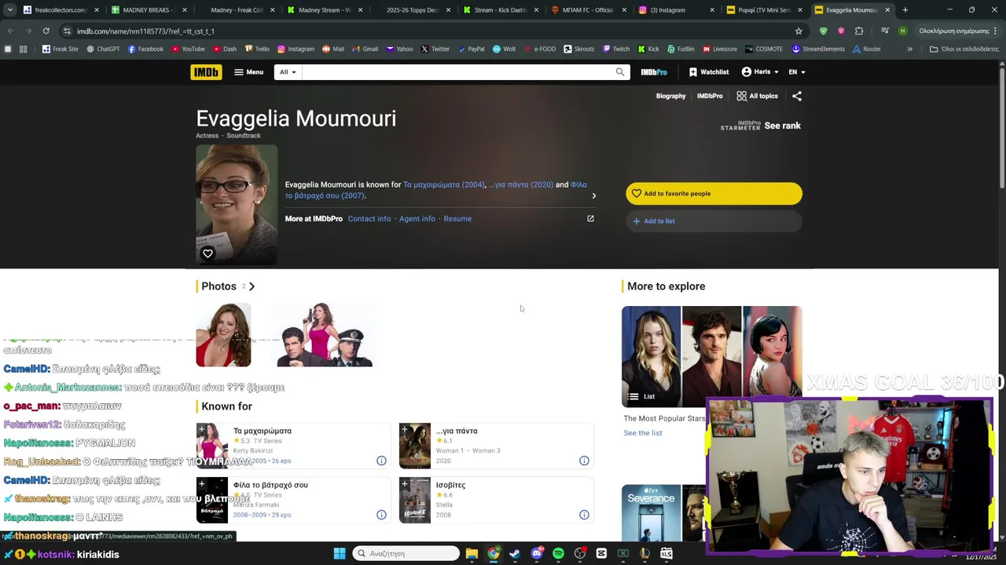Add Evaggelia Moumouri to favorite people
Viewport: 1006px width, 565px height.
coord(714,194)
